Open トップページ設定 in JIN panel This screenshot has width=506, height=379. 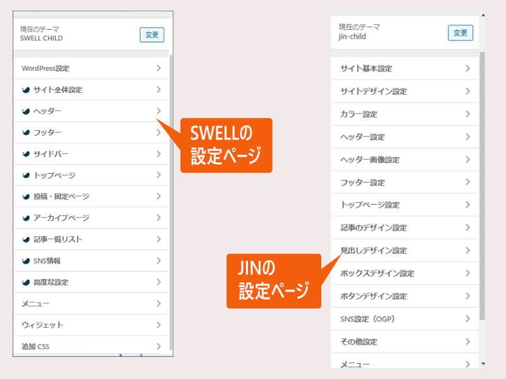(405, 205)
